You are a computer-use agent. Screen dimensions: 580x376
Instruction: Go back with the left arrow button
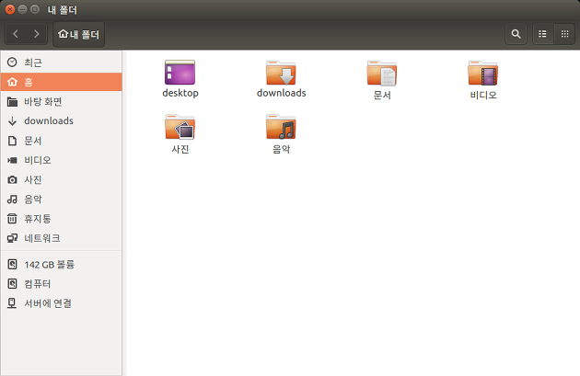16,34
